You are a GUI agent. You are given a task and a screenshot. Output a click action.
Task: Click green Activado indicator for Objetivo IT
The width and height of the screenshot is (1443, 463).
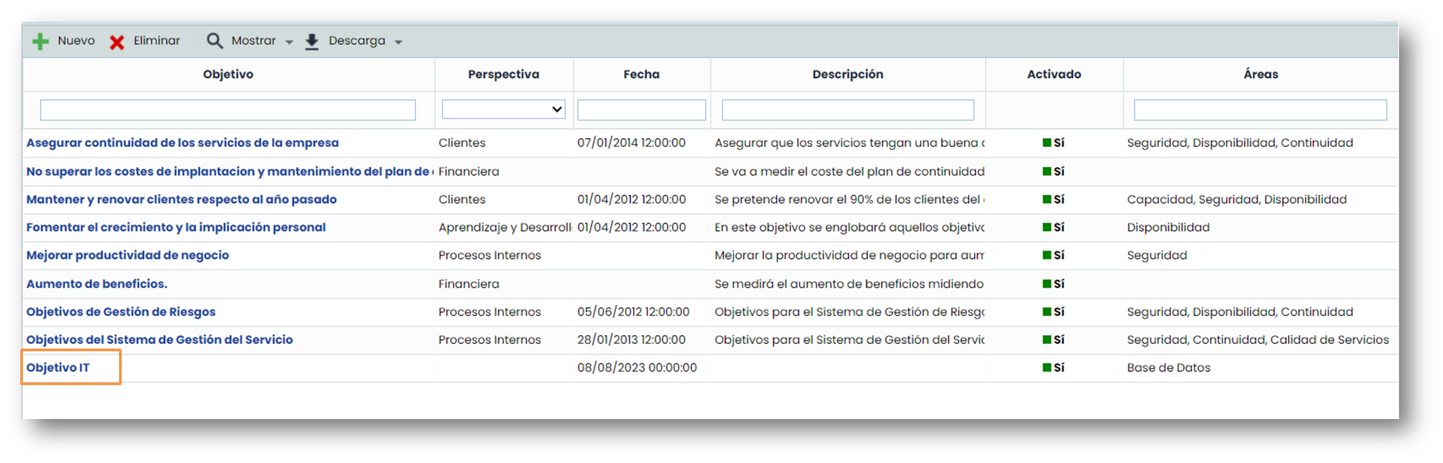click(1047, 368)
